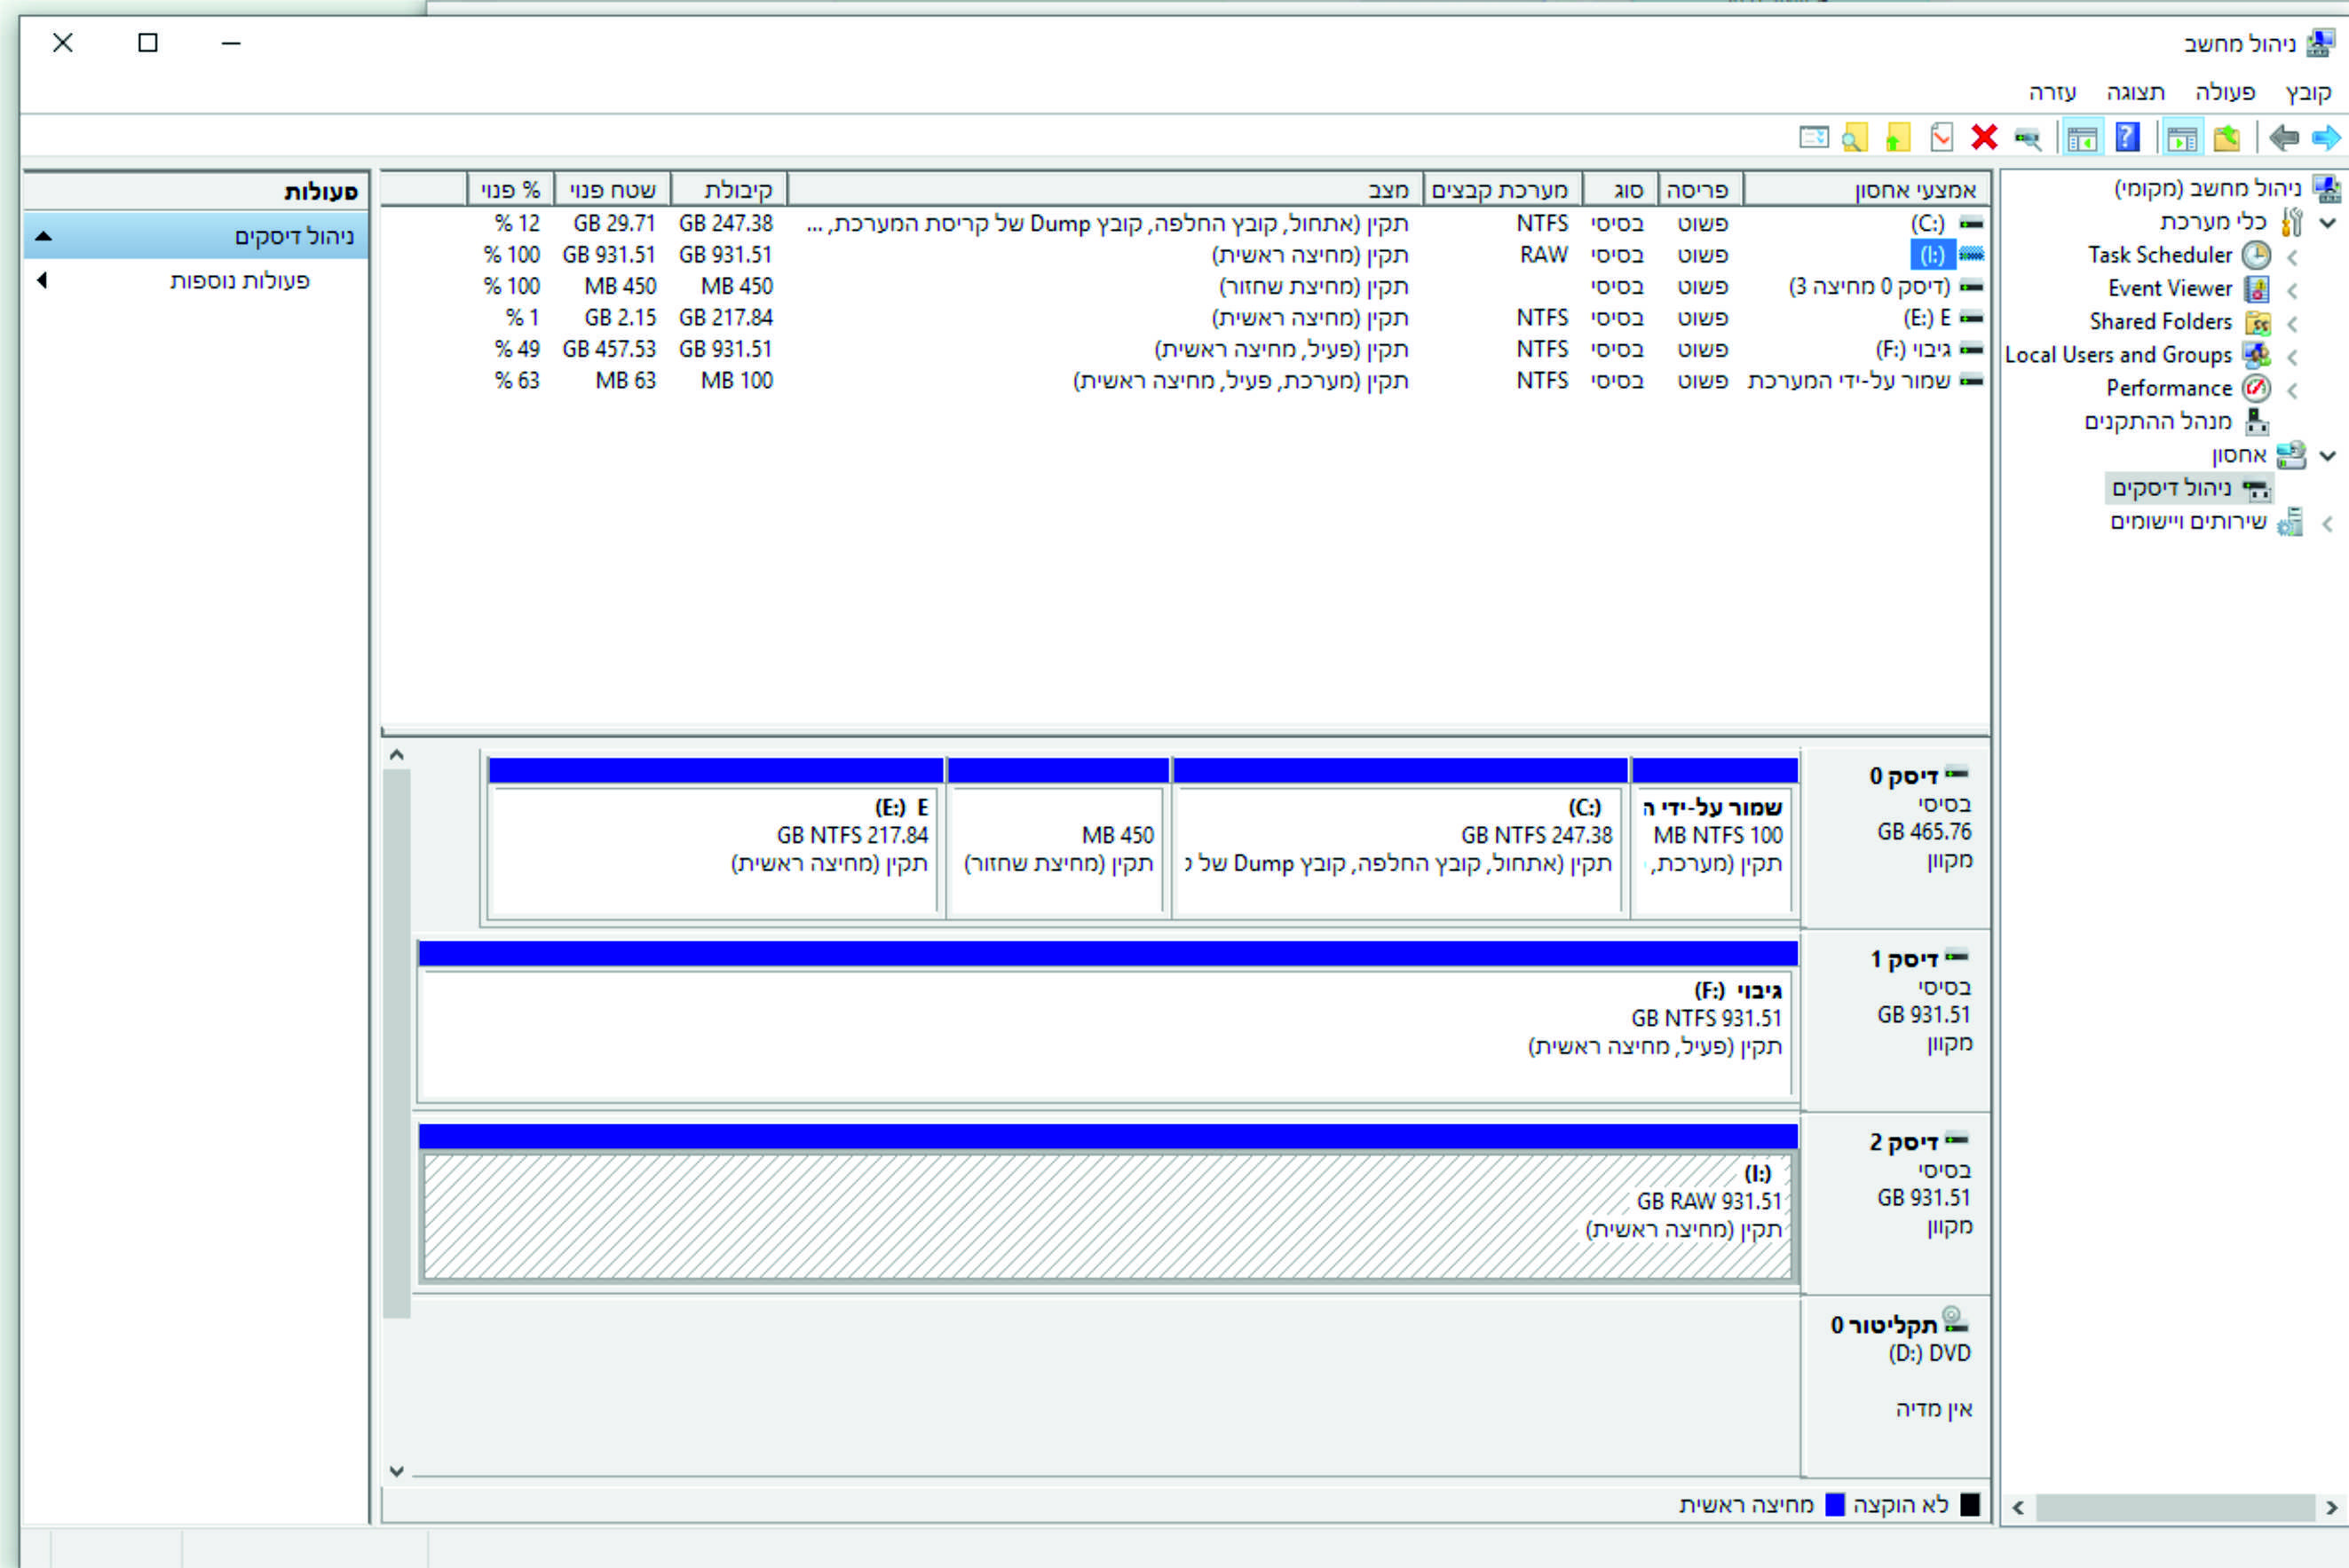The image size is (2349, 1568).
Task: Select Event Viewer in the tree
Action: click(2169, 289)
